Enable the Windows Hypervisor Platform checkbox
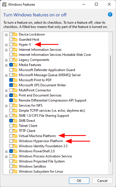Screen dimensions: 116x187 click(x=11, y=141)
